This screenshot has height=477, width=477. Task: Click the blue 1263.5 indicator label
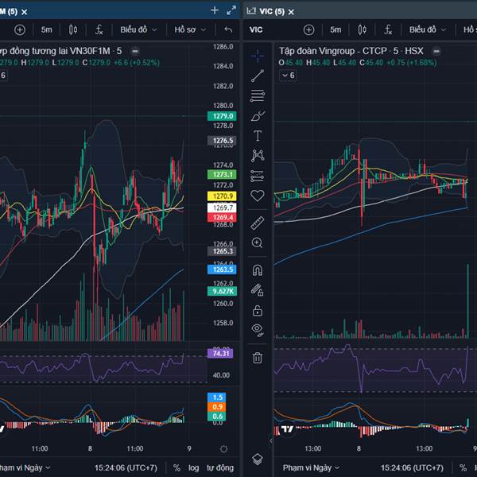click(222, 270)
